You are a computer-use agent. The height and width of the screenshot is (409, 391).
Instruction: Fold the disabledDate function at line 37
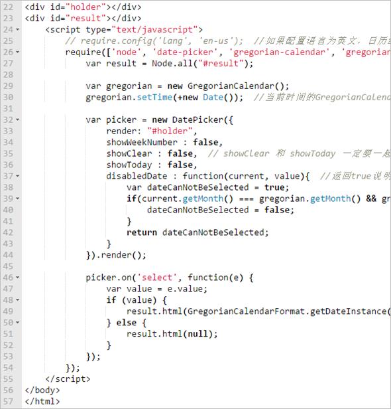click(17, 176)
